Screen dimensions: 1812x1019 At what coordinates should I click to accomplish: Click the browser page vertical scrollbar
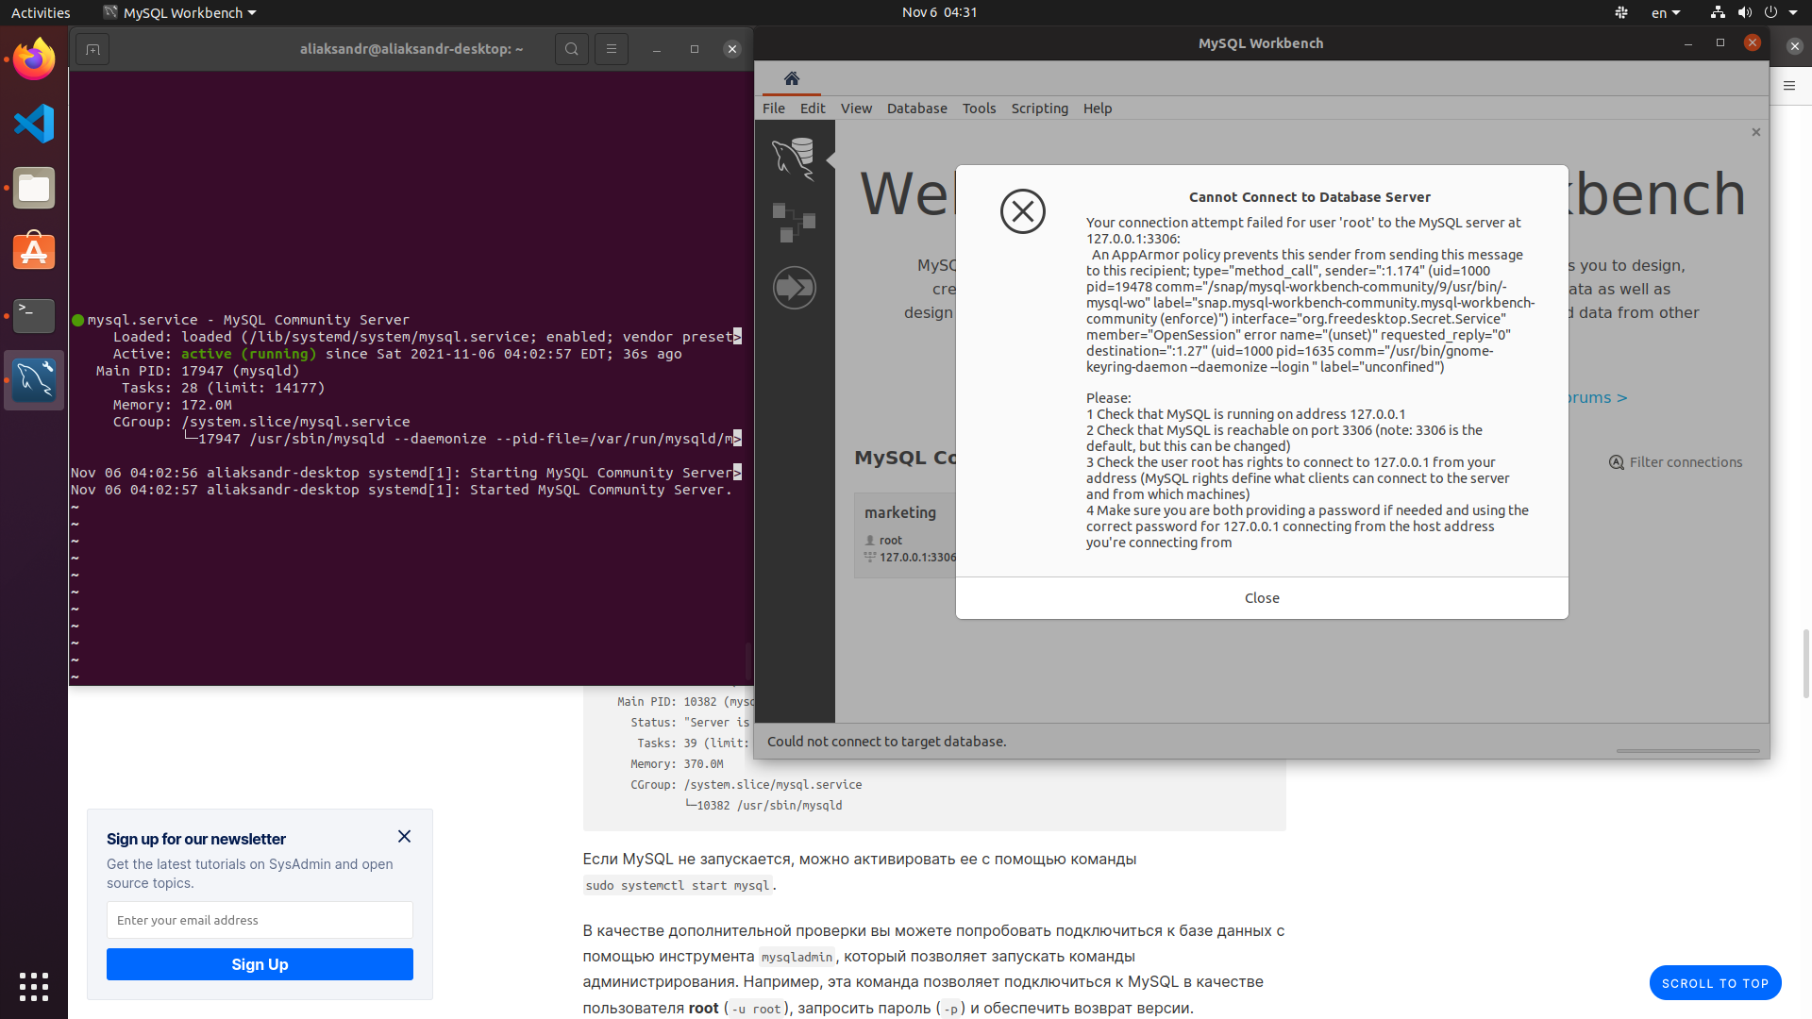(1805, 664)
